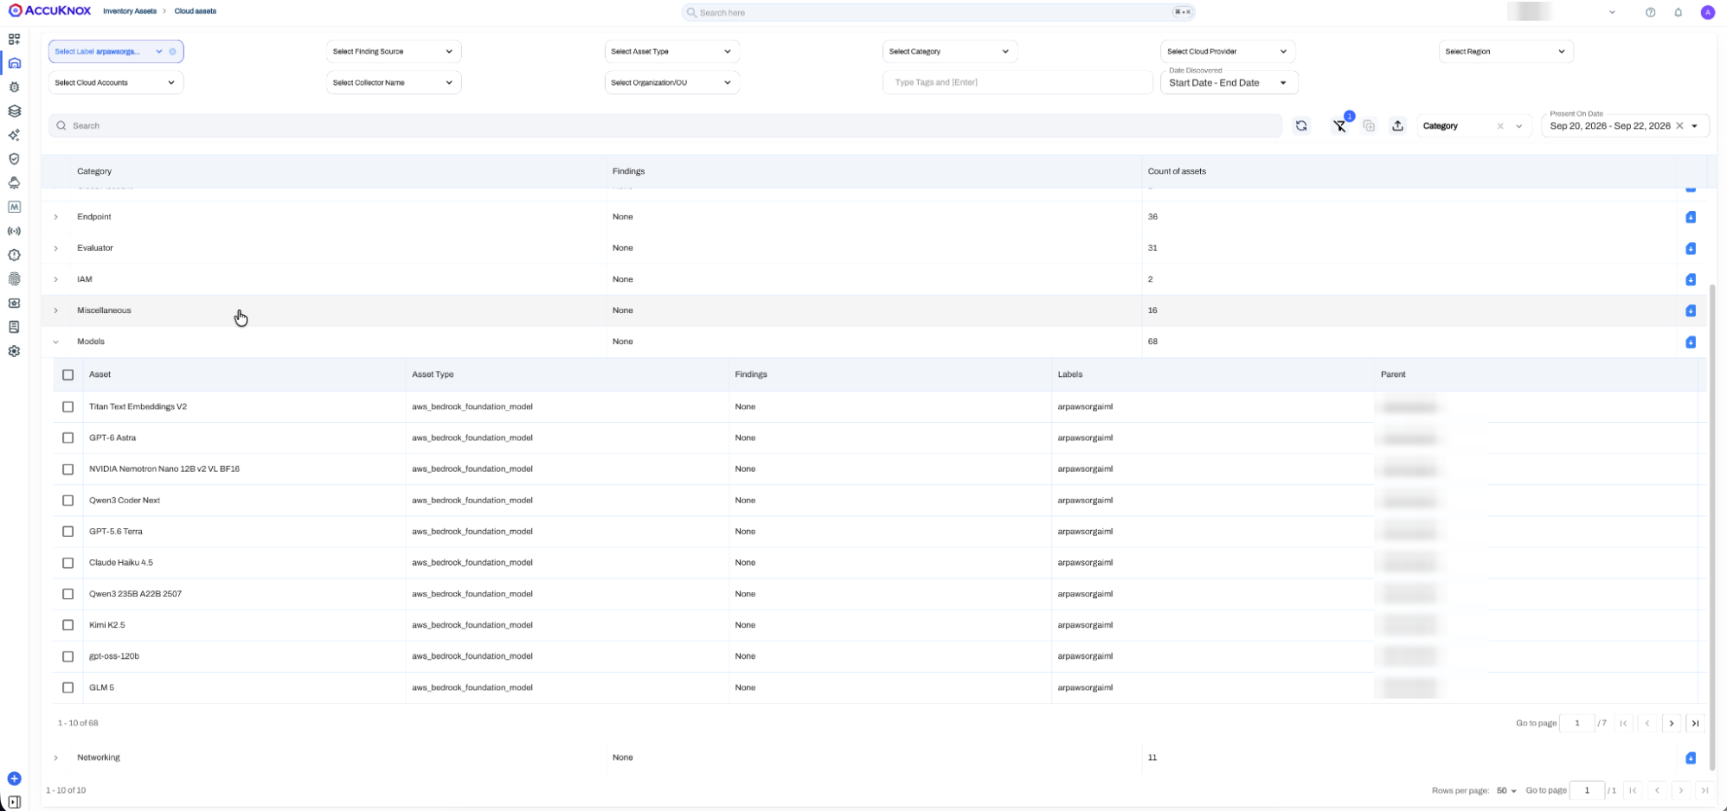Image resolution: width=1727 pixels, height=811 pixels.
Task: Go to next page of Models assets
Action: (x=1672, y=724)
